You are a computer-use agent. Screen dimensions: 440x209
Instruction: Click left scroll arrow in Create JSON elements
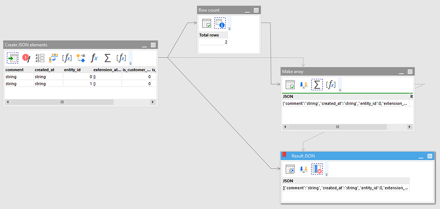coord(8,102)
